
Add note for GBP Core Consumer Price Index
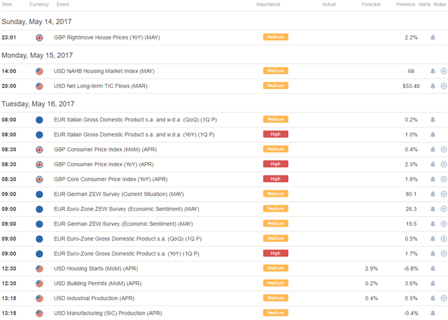443,179
